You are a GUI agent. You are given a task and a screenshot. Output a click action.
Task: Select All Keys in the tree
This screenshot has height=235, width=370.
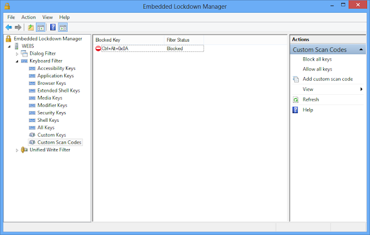click(x=46, y=128)
